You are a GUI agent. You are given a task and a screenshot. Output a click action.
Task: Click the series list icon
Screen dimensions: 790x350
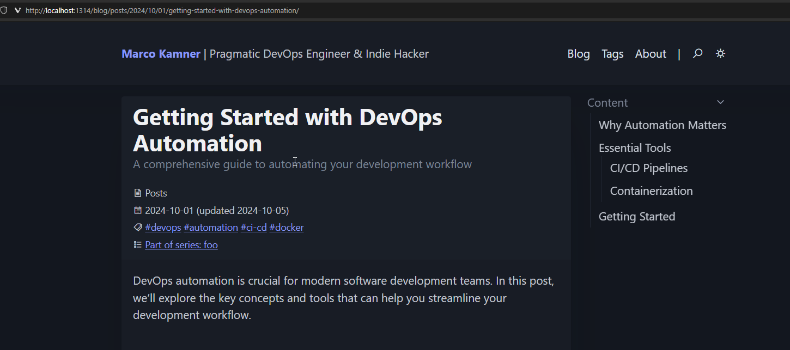[x=137, y=245]
